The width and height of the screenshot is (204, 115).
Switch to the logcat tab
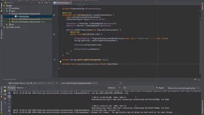coord(11,88)
